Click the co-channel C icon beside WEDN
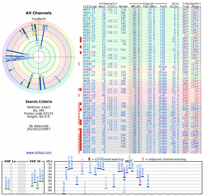 click(x=81, y=146)
